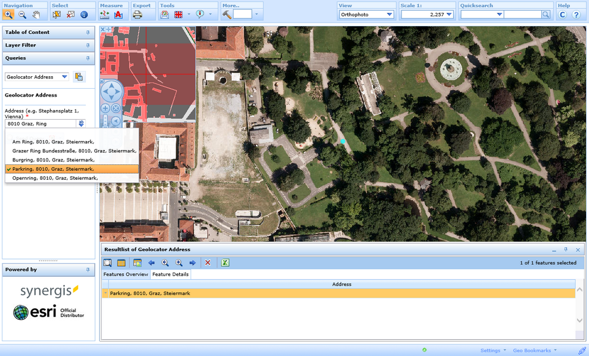Viewport: 589px width, 356px height.
Task: Click the blue identify info tool
Action: (x=84, y=14)
